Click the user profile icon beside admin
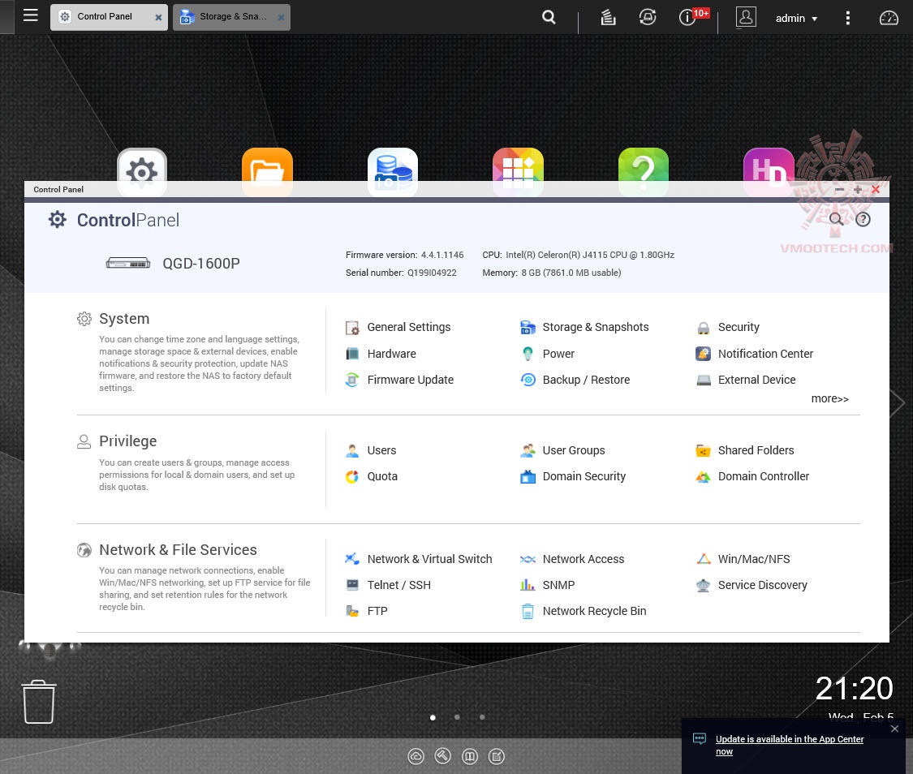The width and height of the screenshot is (913, 774). point(746,17)
